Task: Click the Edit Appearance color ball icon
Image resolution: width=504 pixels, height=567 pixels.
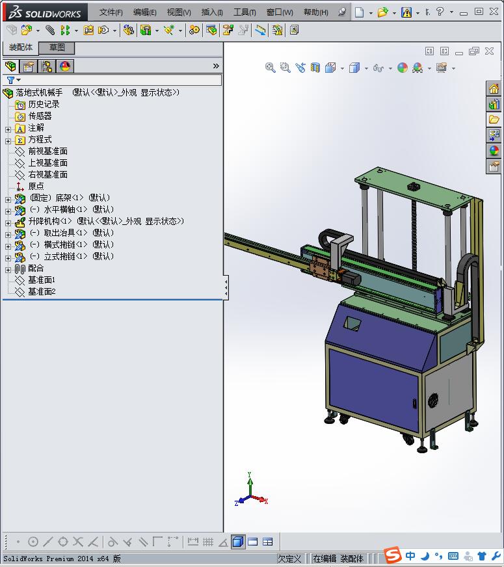Action: click(403, 68)
